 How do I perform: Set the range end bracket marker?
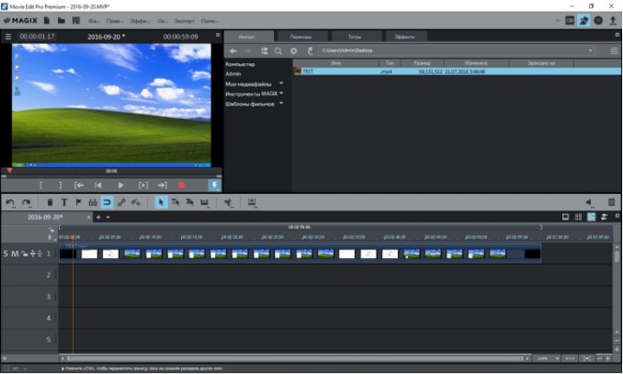coord(60,185)
